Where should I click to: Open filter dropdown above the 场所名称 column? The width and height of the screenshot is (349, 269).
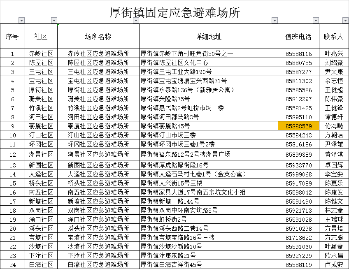click(135, 21)
